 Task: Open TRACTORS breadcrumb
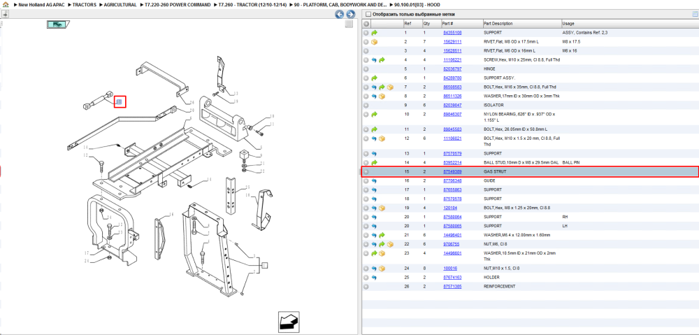click(x=84, y=4)
